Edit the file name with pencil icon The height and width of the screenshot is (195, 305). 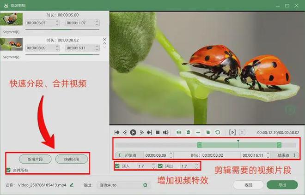[x=72, y=185]
